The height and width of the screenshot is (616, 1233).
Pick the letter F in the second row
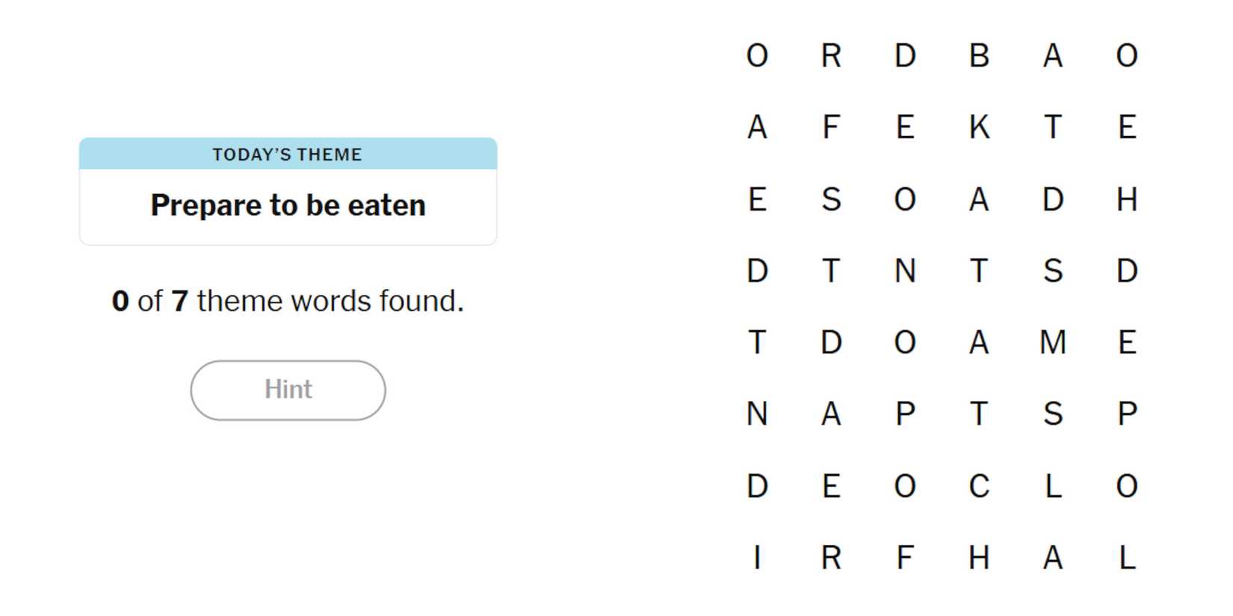(x=831, y=128)
